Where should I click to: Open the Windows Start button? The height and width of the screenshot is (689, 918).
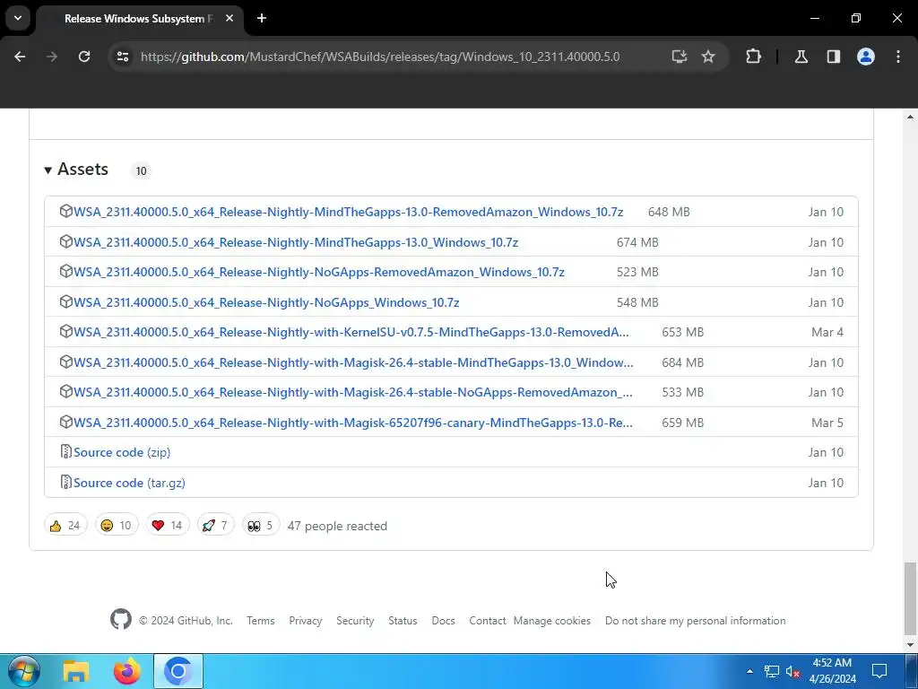pyautogui.click(x=23, y=671)
